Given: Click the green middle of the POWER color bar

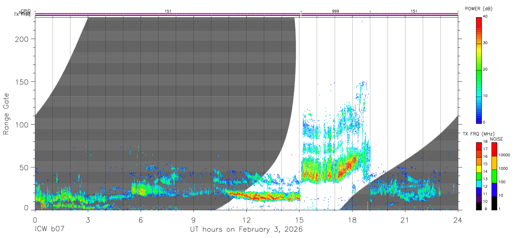Looking at the screenshot, I should coord(479,70).
